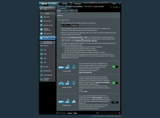
Task: Open Aplikacja USB puzzle icon
Action: coord(41,33)
